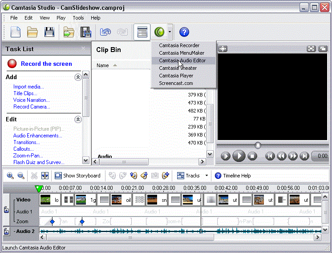Open Timeline Help
This screenshot has width=332, height=253.
coord(233,176)
